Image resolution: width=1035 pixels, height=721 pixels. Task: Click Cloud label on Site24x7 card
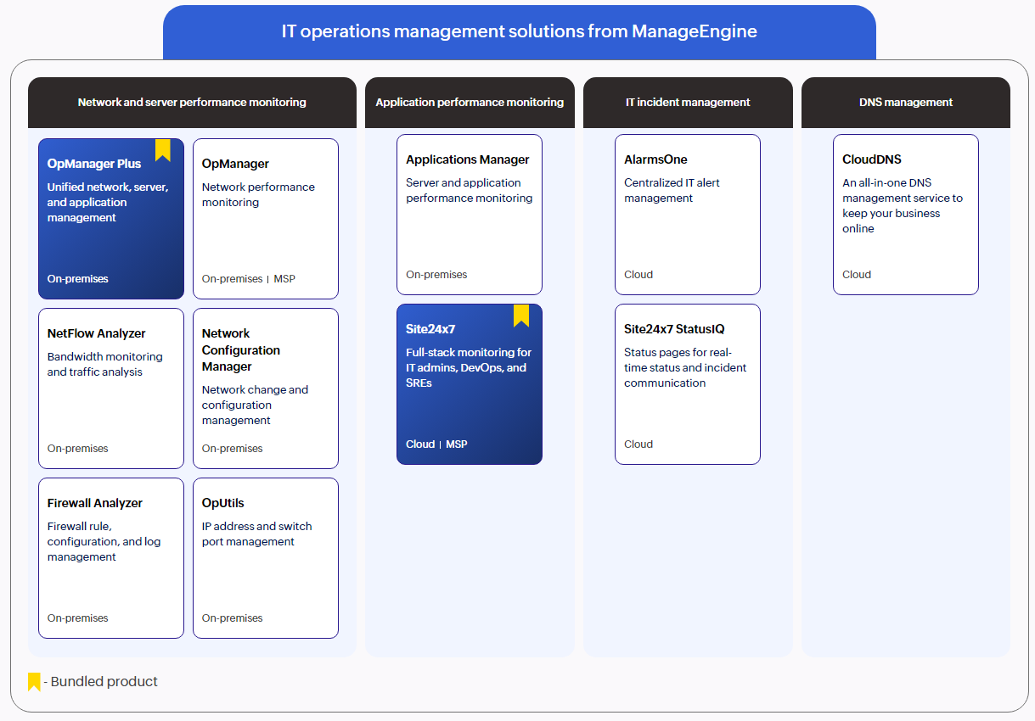pyautogui.click(x=420, y=444)
